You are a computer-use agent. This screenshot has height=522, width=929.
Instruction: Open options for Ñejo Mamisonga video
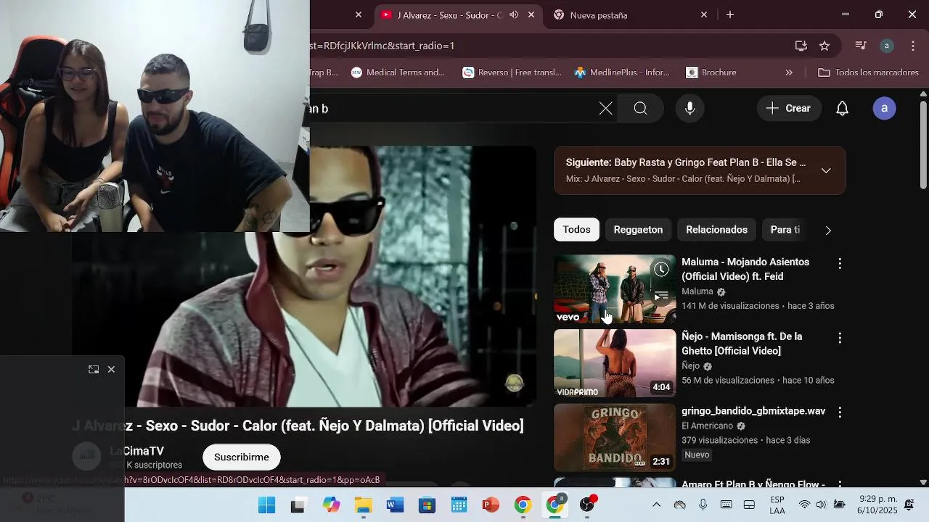(x=840, y=339)
